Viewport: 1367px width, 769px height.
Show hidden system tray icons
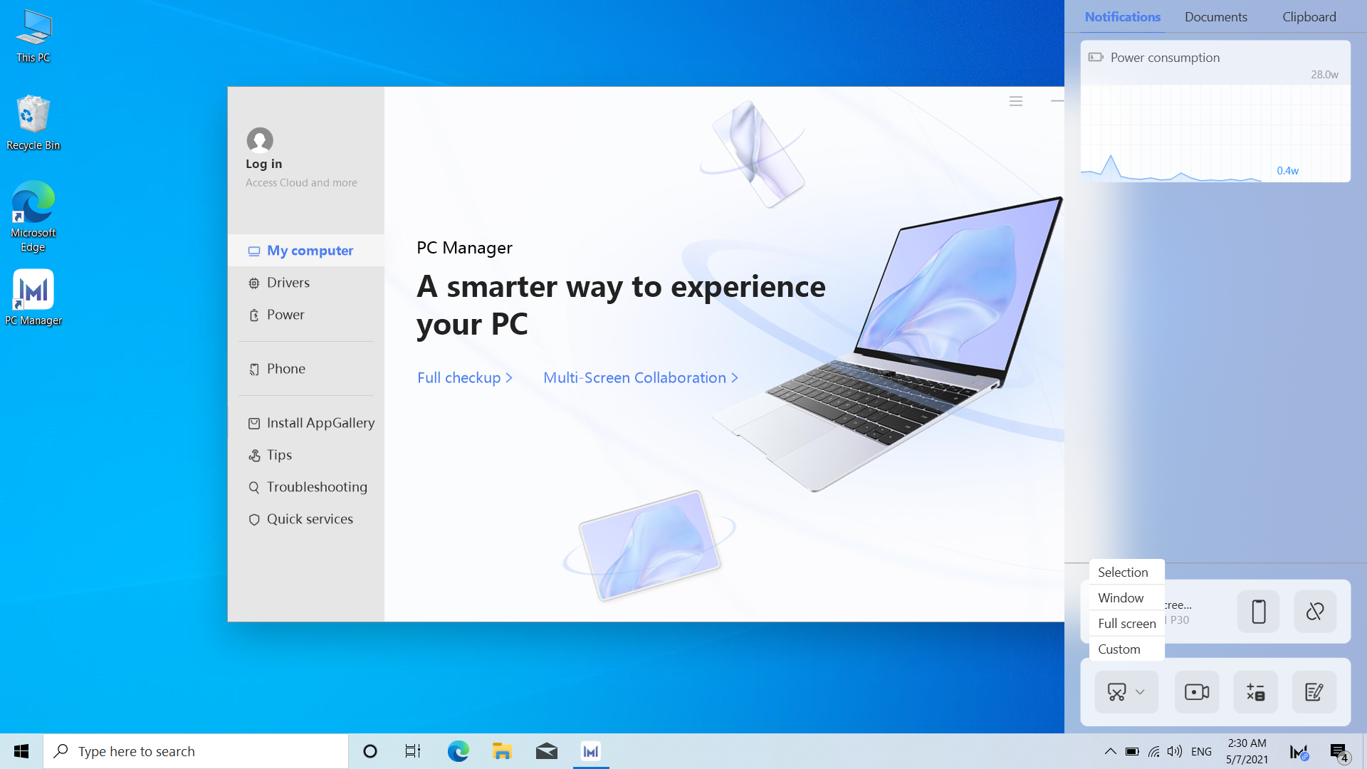(1111, 751)
